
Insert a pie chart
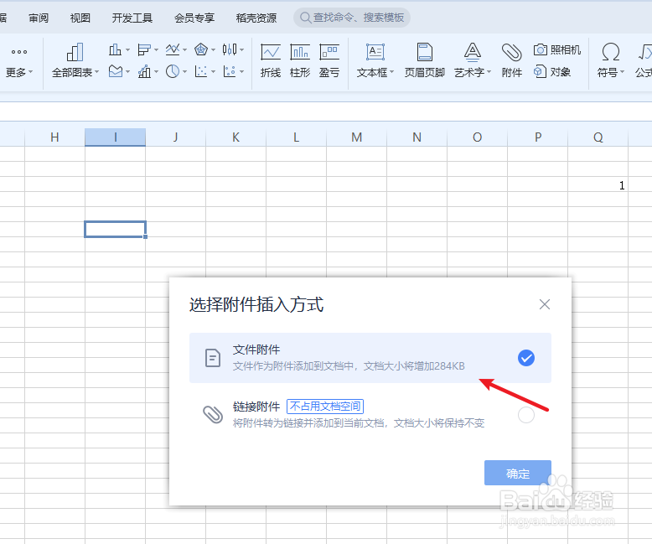click(x=173, y=71)
